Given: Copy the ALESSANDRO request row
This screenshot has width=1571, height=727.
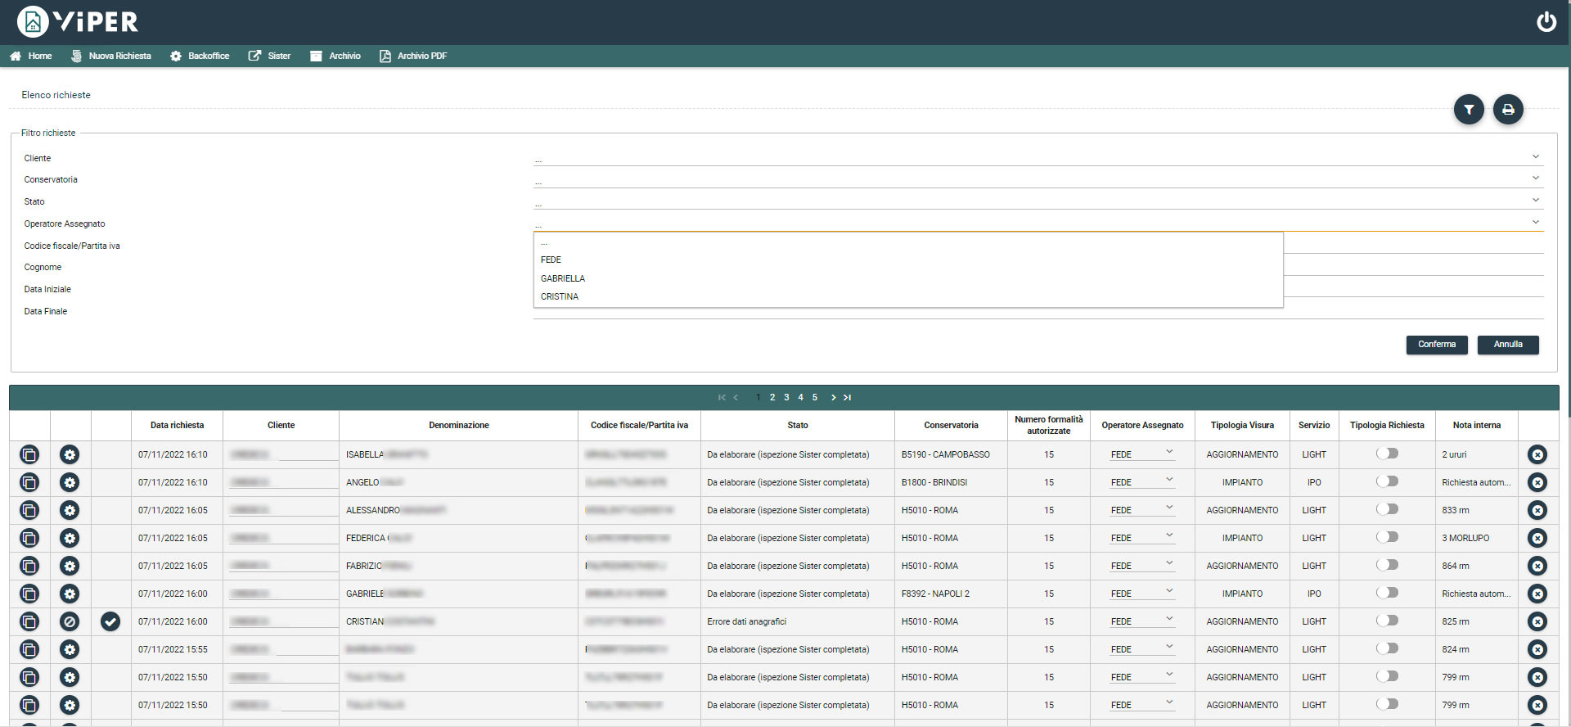Looking at the screenshot, I should point(29,510).
